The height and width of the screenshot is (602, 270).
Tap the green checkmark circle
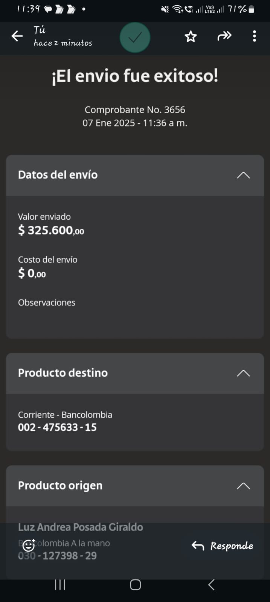coord(135,37)
